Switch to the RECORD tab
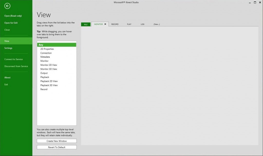263x156 pixels. point(115,24)
